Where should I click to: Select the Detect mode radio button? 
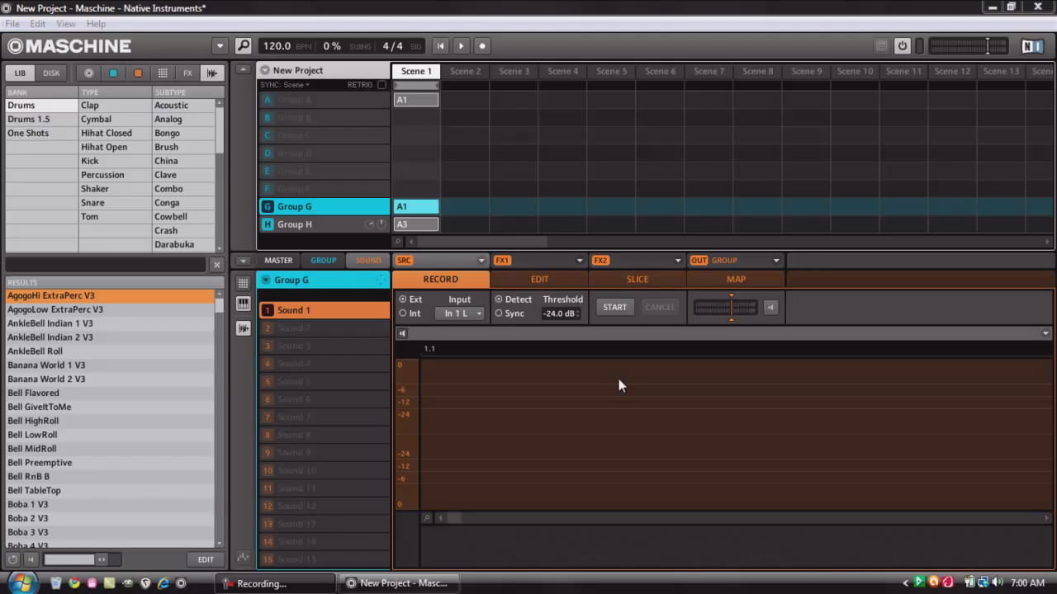(499, 299)
